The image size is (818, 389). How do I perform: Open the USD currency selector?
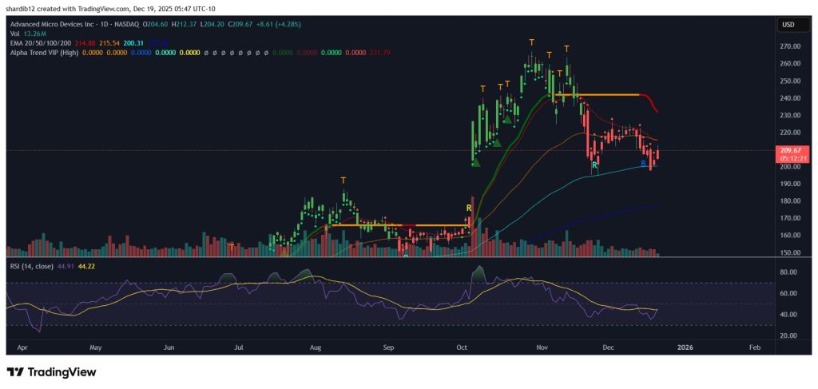coord(787,26)
